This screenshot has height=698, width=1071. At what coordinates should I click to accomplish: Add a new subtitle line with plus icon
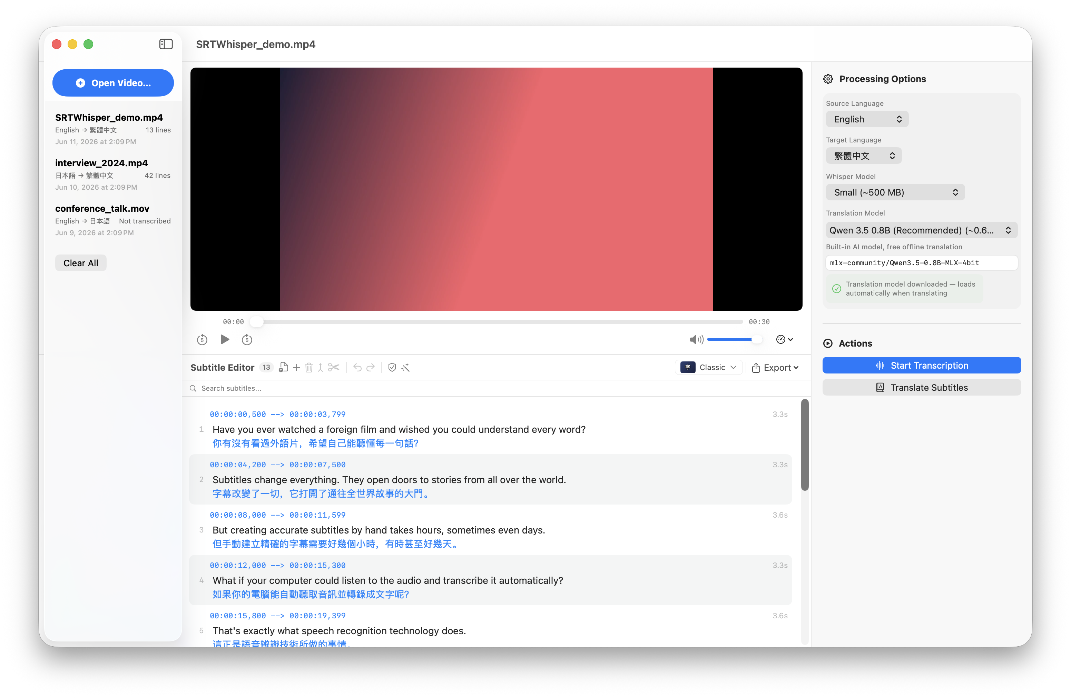(x=296, y=367)
